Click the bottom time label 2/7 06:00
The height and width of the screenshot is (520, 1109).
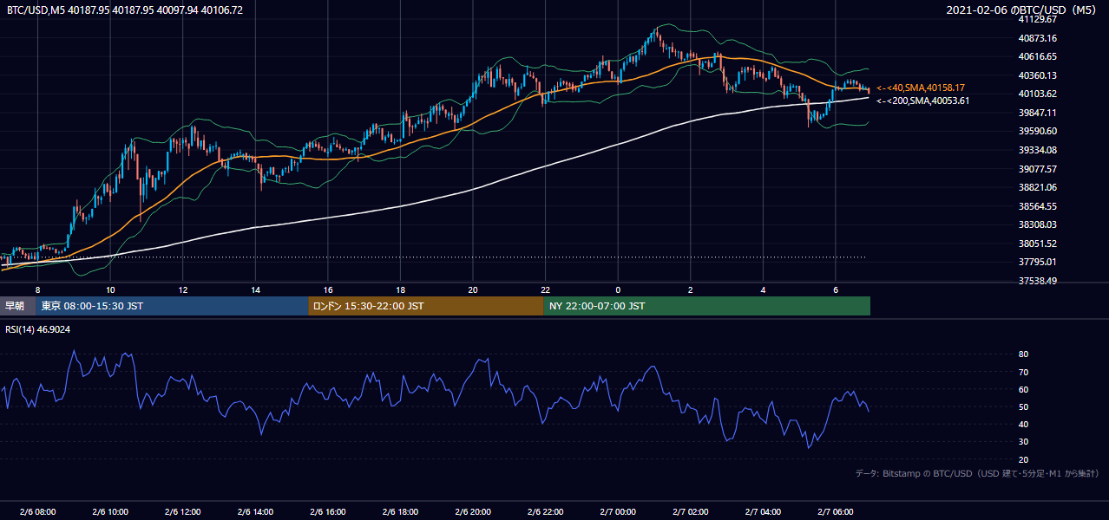pos(836,512)
